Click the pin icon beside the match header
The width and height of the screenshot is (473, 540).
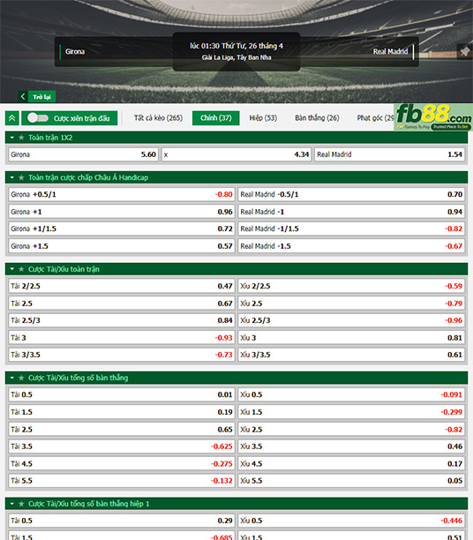465,52
